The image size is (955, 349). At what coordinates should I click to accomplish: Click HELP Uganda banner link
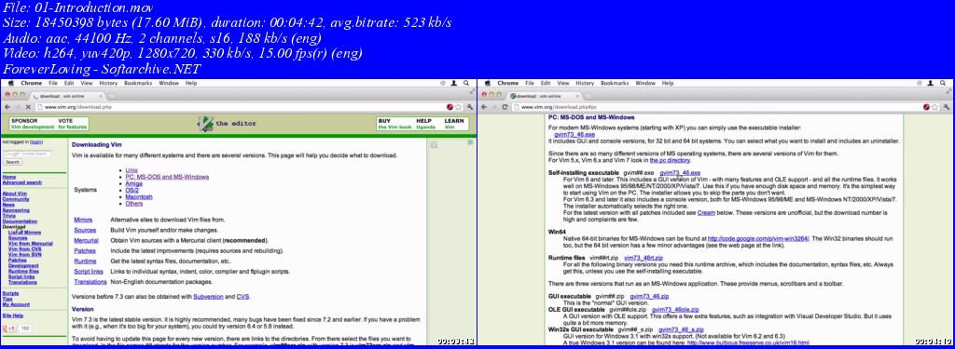coord(425,124)
